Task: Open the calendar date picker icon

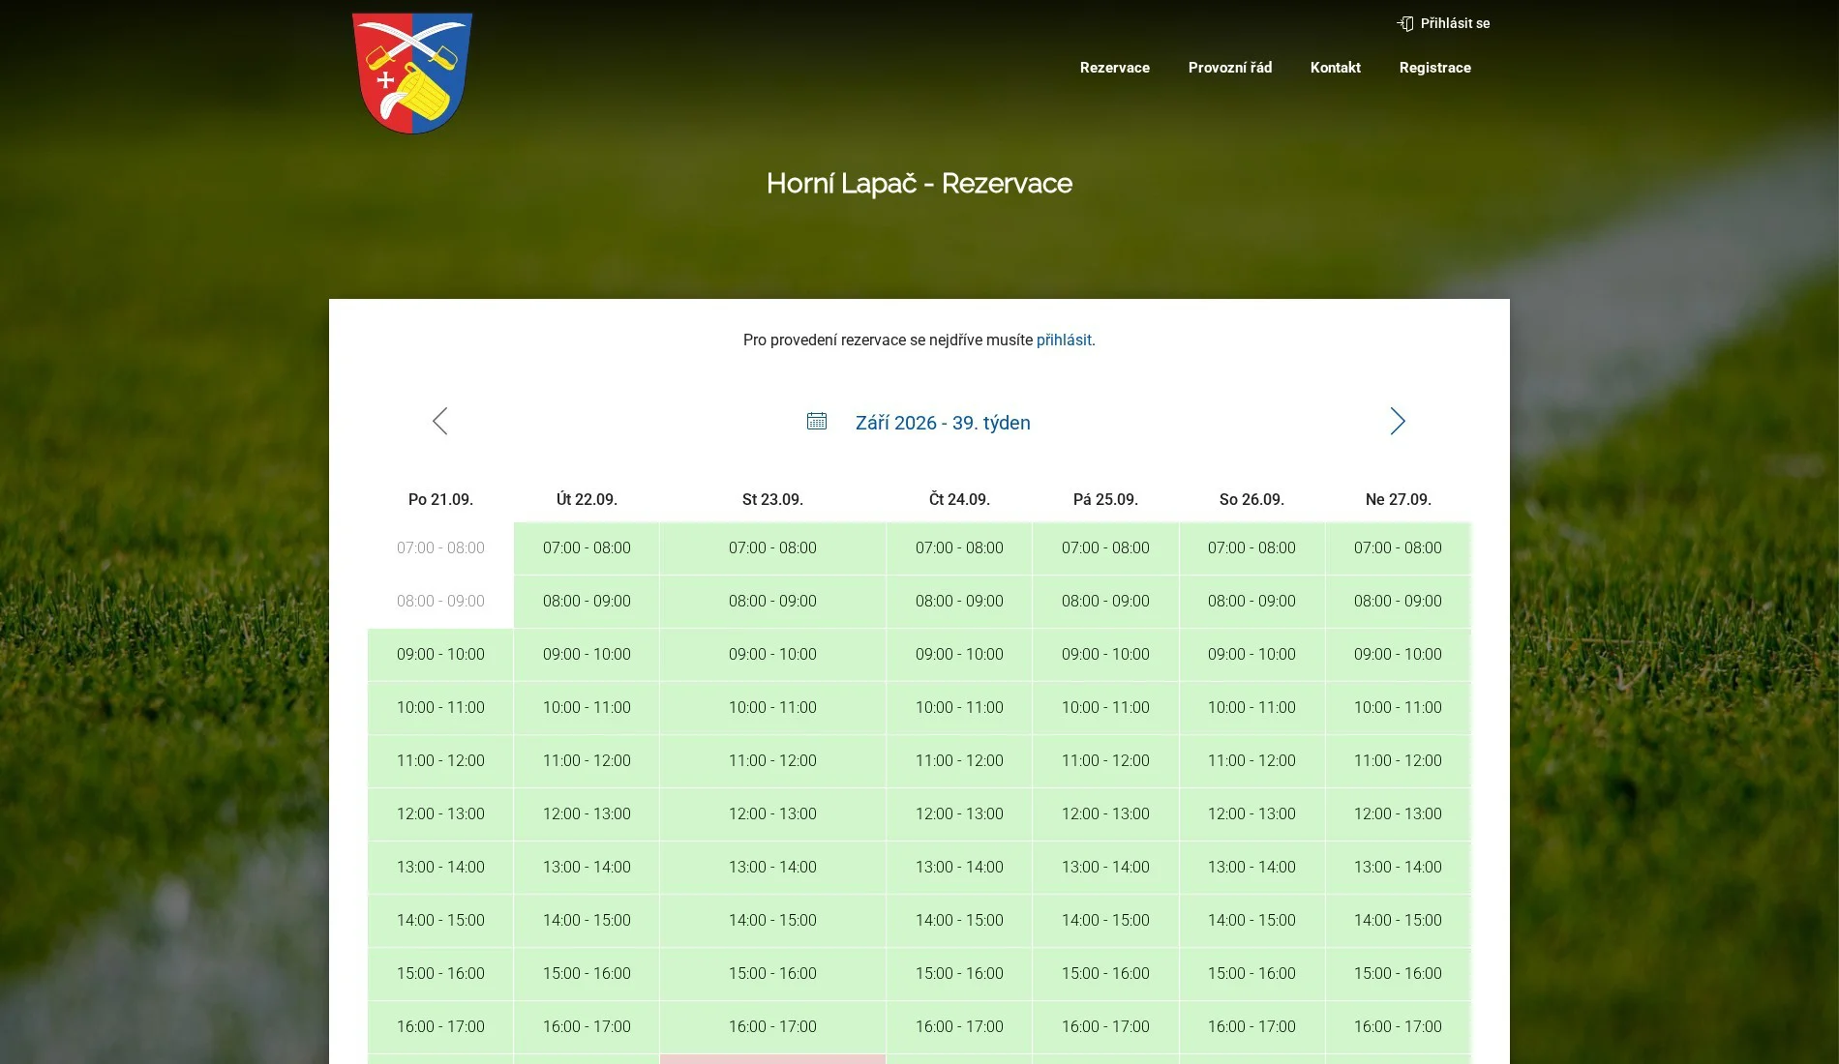Action: (x=817, y=422)
